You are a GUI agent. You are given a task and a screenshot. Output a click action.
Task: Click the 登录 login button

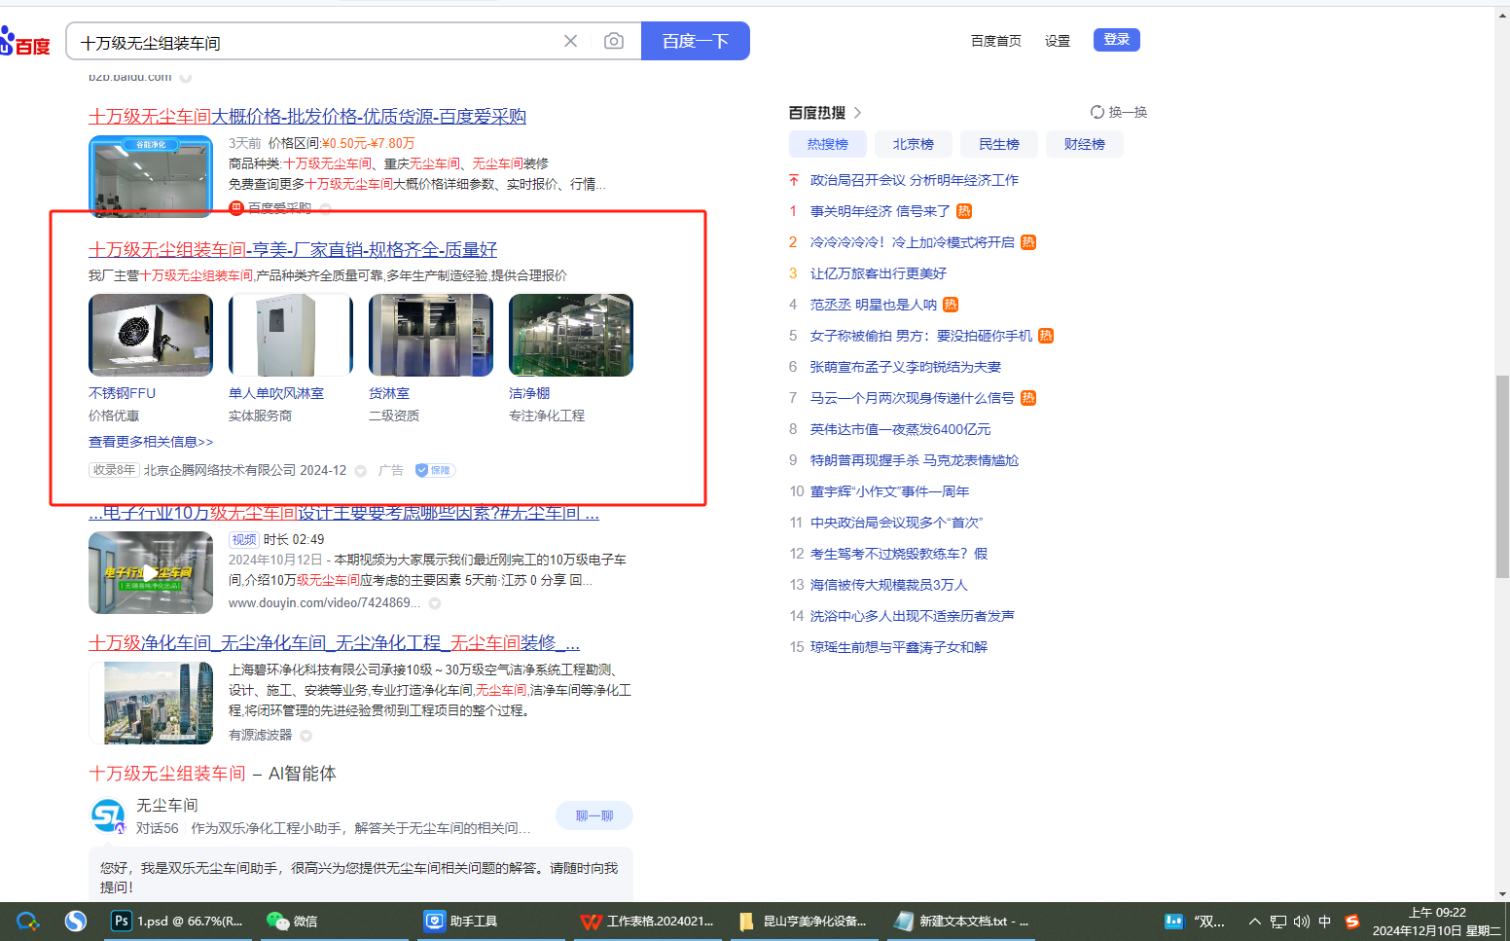[x=1116, y=40]
